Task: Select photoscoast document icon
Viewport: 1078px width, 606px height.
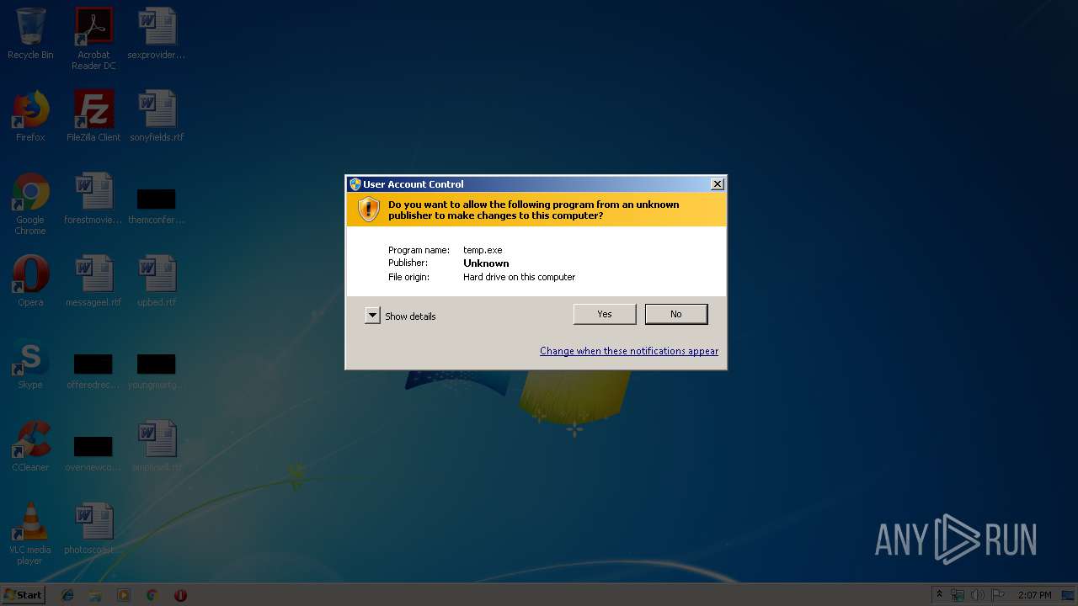Action: coord(93,529)
